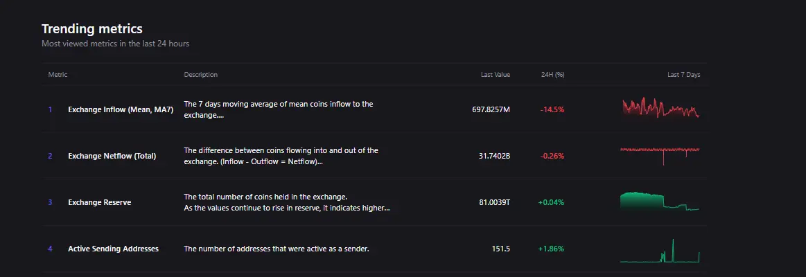806x277 pixels.
Task: Open the Exchange Reserve metric
Action: pyautogui.click(x=99, y=202)
